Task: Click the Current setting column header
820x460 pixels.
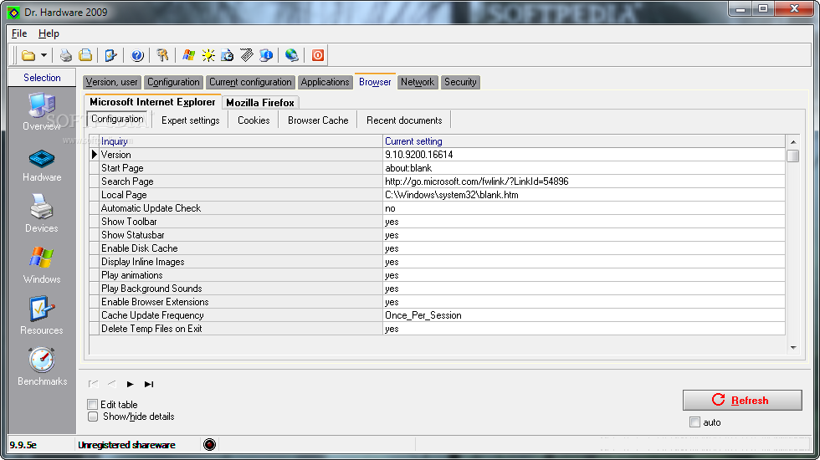Action: click(x=584, y=141)
